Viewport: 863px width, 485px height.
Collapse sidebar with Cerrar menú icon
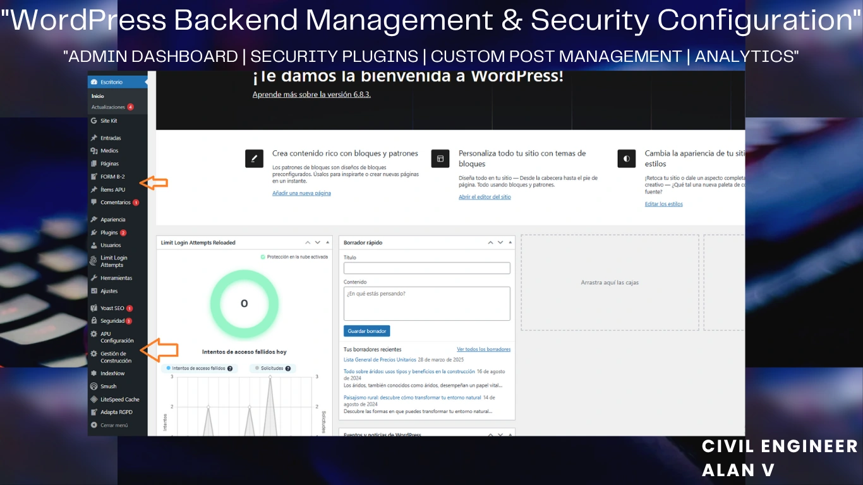94,425
